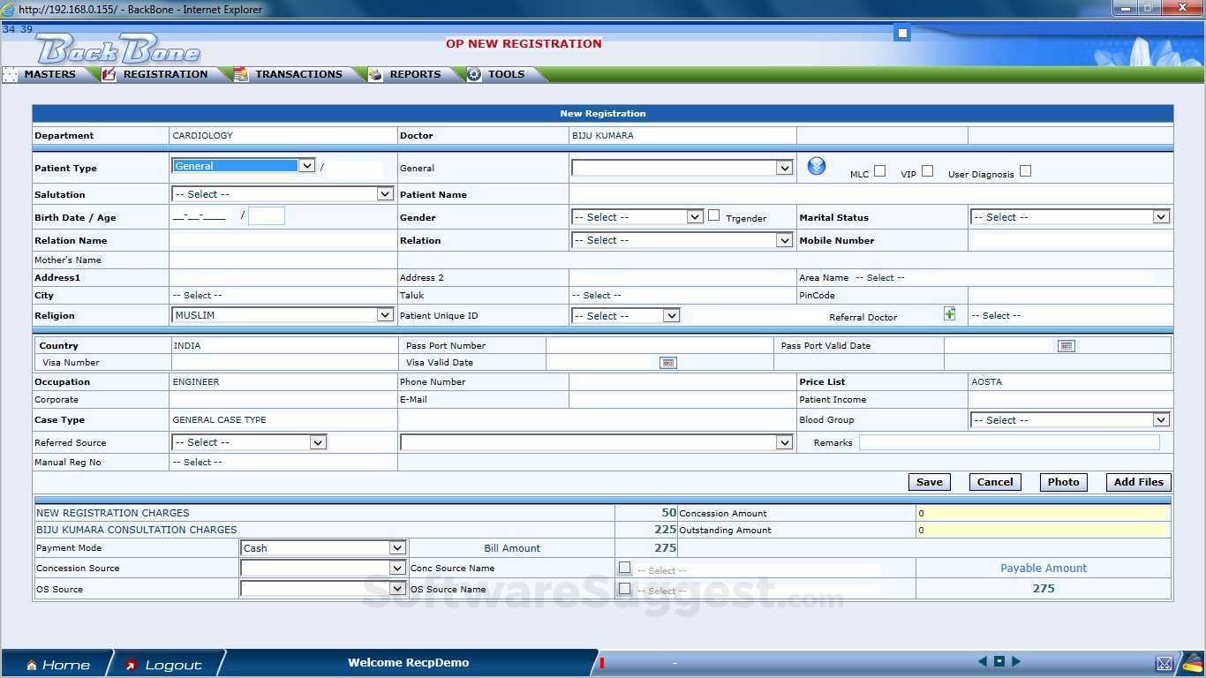The height and width of the screenshot is (678, 1206).
Task: Click the yellow Concession Amount field
Action: (x=1043, y=513)
